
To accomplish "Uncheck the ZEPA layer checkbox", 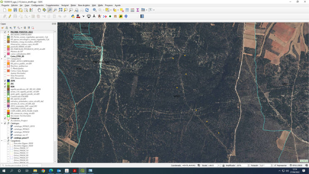I will [x=5, y=81].
